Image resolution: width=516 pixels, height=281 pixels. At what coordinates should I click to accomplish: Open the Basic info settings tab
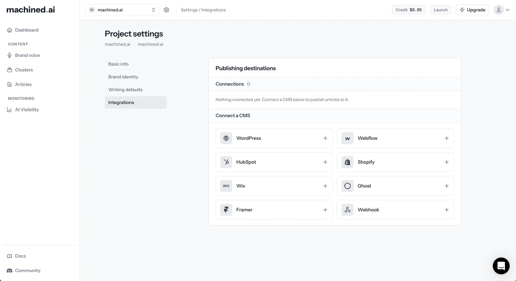[135, 64]
